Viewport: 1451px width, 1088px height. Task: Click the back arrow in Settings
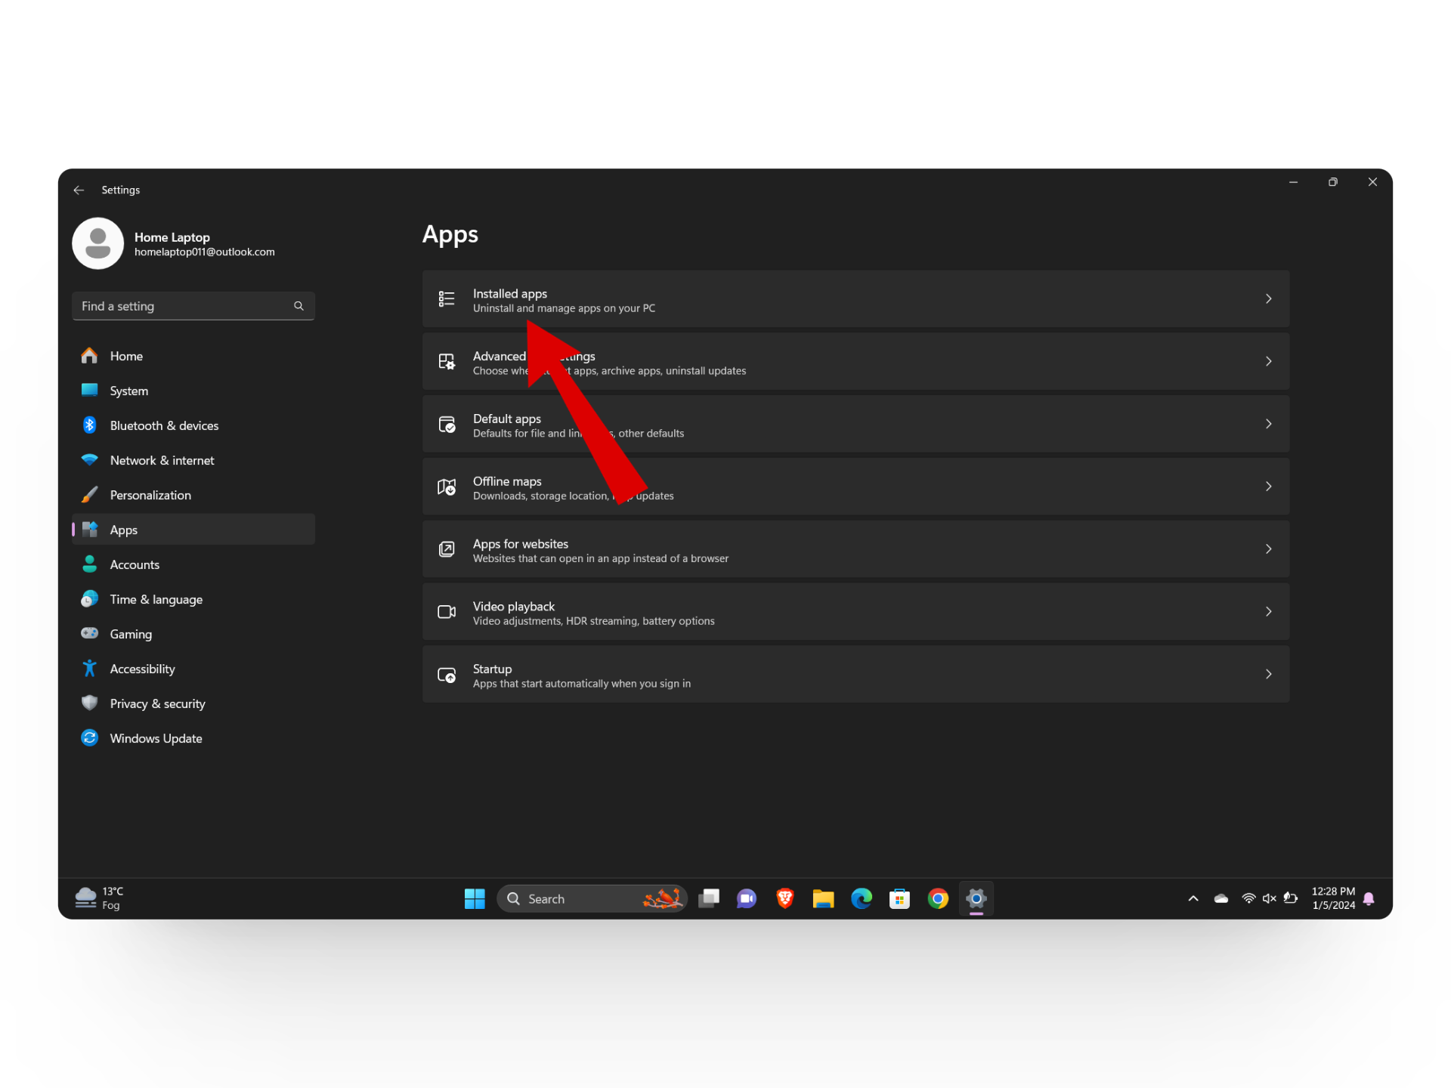[x=79, y=190]
